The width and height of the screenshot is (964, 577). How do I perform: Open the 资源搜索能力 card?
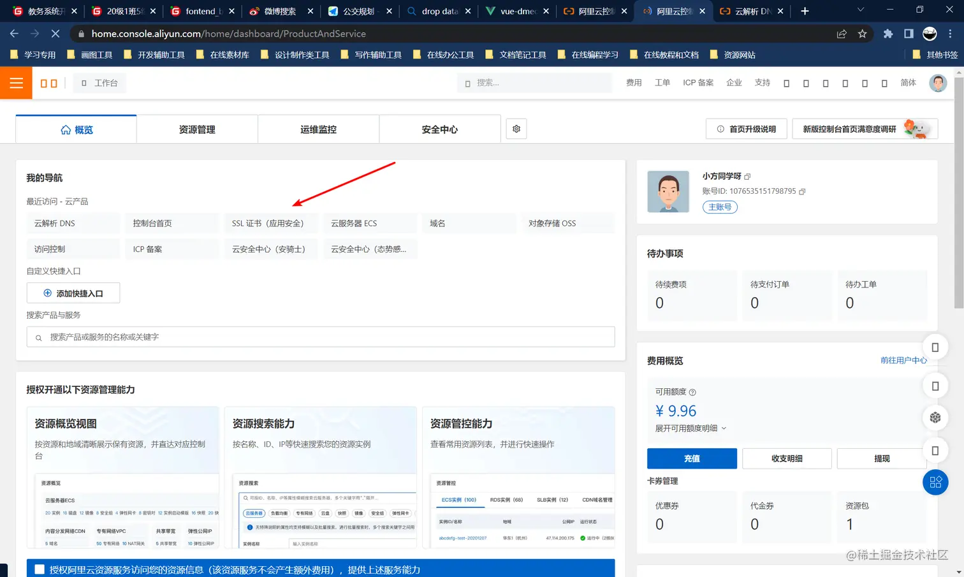[321, 477]
